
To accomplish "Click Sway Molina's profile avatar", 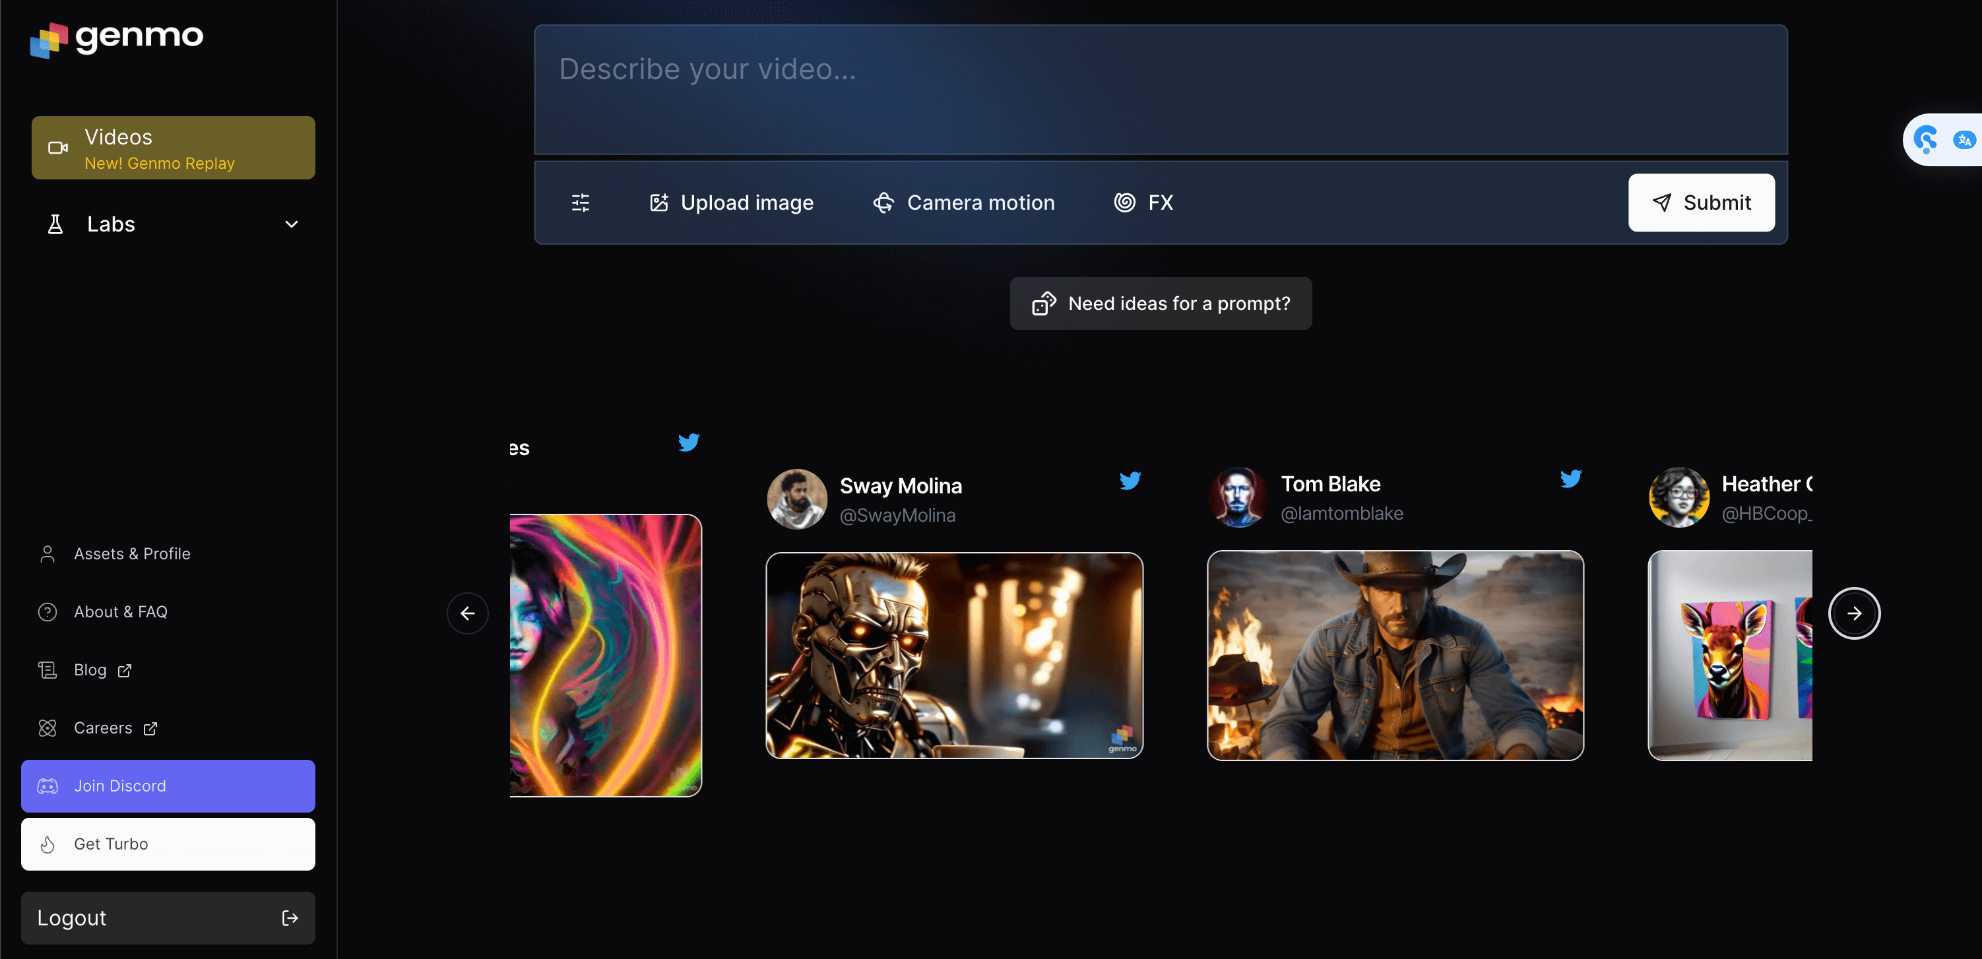I will pos(796,499).
